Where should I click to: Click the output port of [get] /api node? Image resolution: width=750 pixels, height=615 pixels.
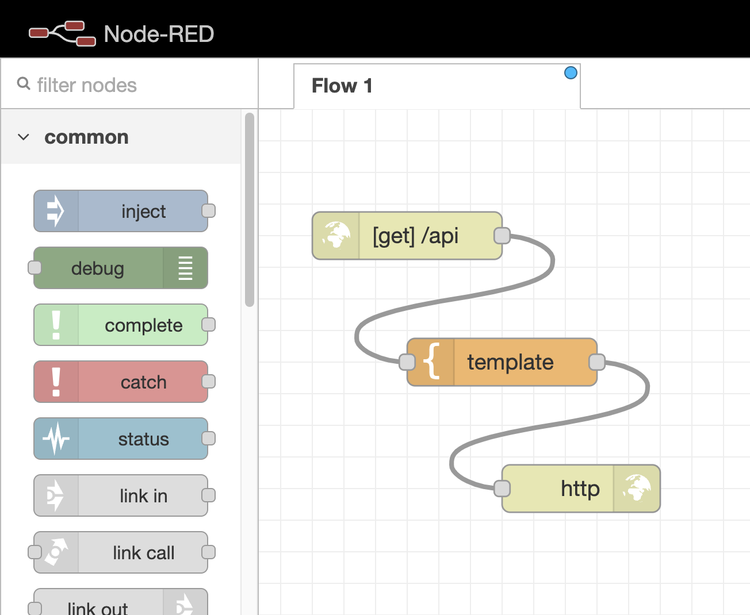[x=502, y=236]
